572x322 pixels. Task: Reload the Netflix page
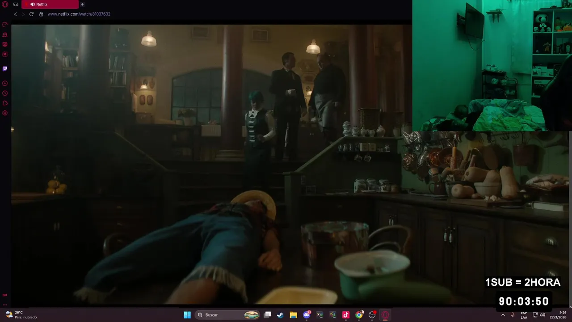point(31,14)
